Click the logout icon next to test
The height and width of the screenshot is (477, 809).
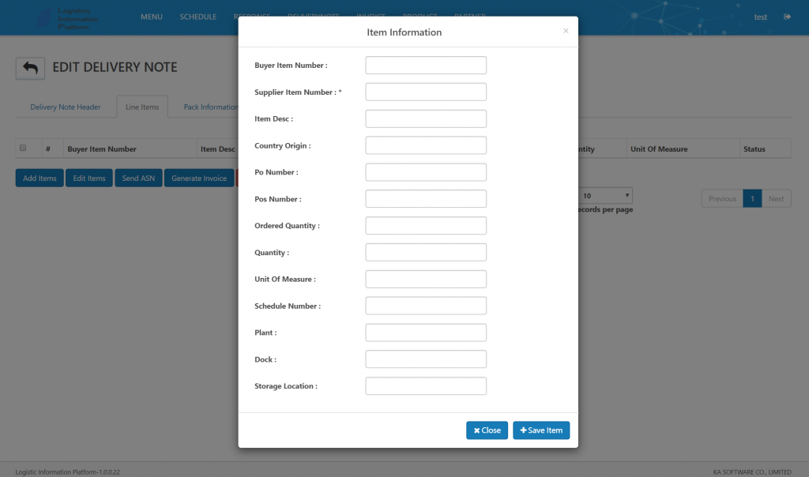[x=787, y=17]
